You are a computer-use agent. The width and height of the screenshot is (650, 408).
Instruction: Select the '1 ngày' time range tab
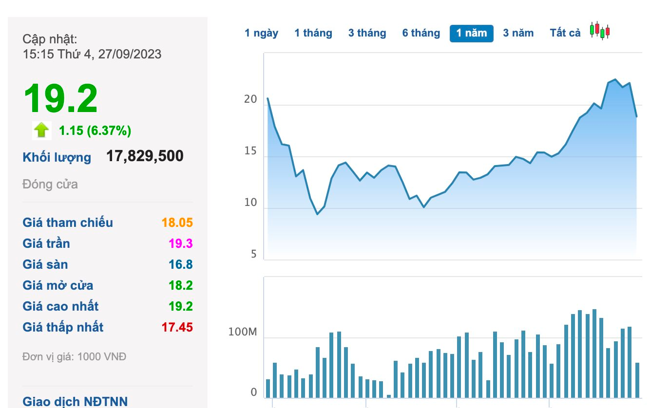coord(261,33)
